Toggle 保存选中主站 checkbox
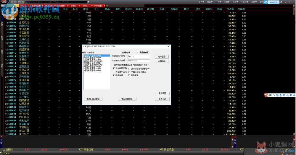This screenshot has height=155, width=296. [x=114, y=72]
